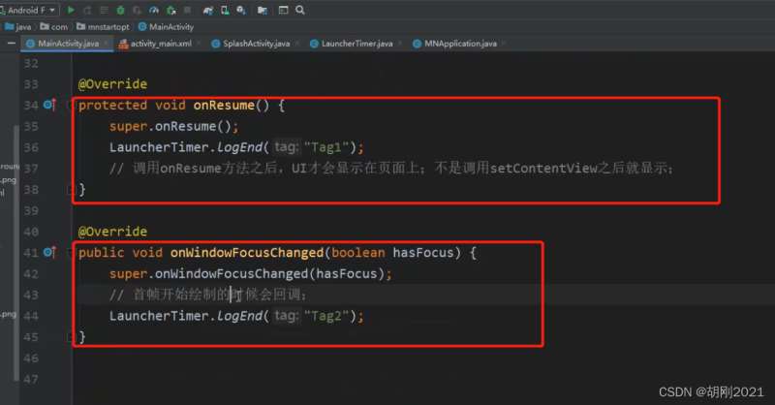Image resolution: width=775 pixels, height=405 pixels.
Task: Click the Sync Project with Gradle icon
Action: 208,10
